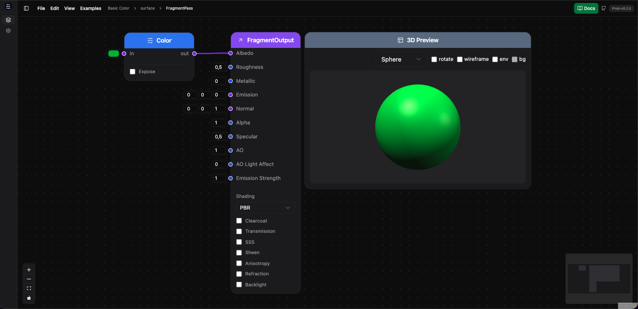Enable the Expose checkbox on Color node
638x309 pixels.
tap(132, 72)
